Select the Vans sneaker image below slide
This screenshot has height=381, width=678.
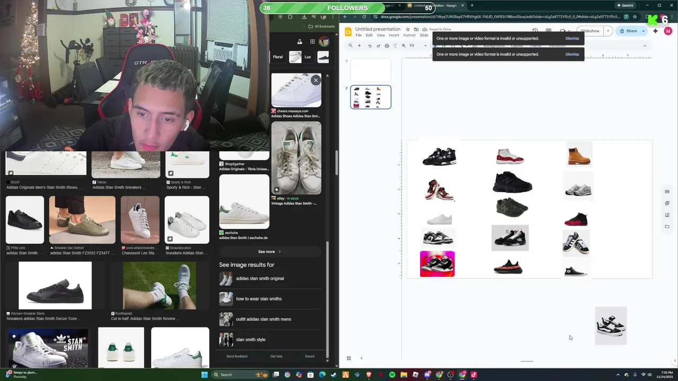point(611,325)
